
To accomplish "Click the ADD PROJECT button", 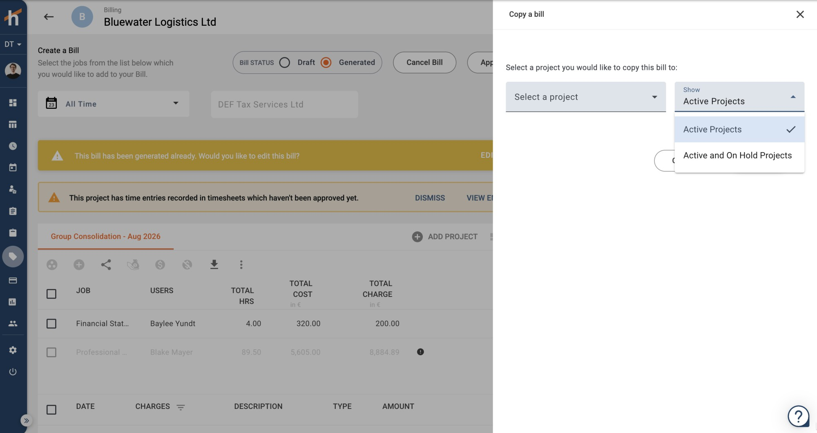I will coord(445,237).
